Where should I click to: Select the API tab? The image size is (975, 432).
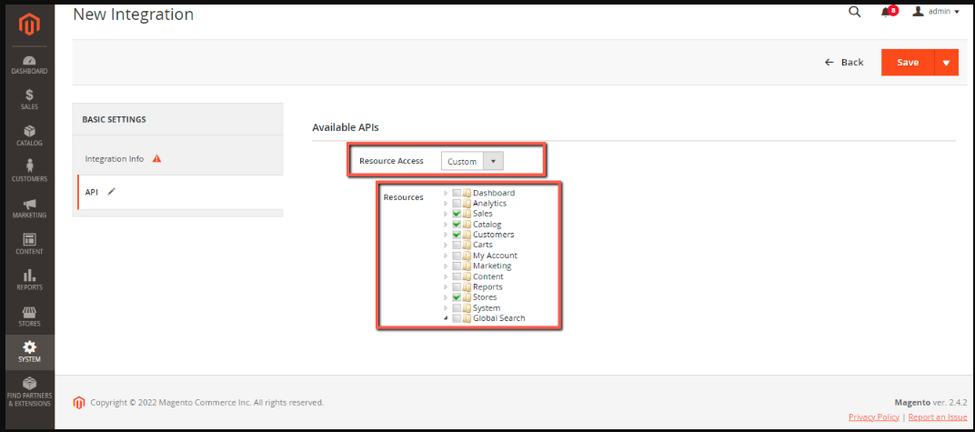179,192
